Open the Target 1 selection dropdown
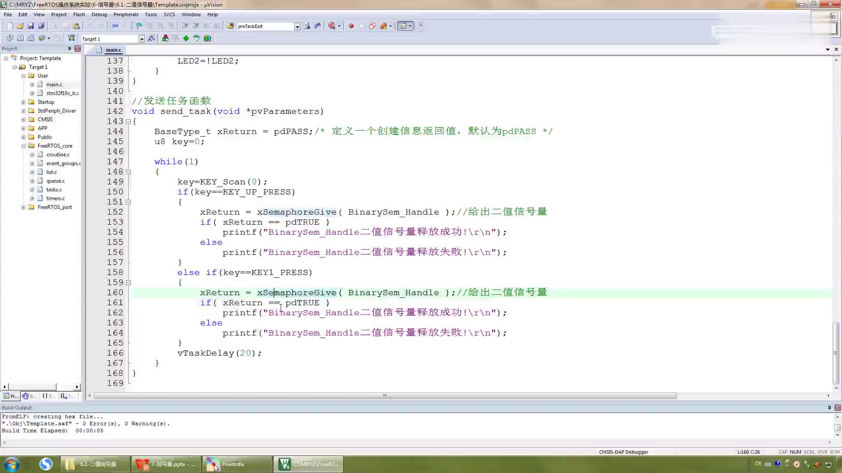This screenshot has width=842, height=473. 141,39
